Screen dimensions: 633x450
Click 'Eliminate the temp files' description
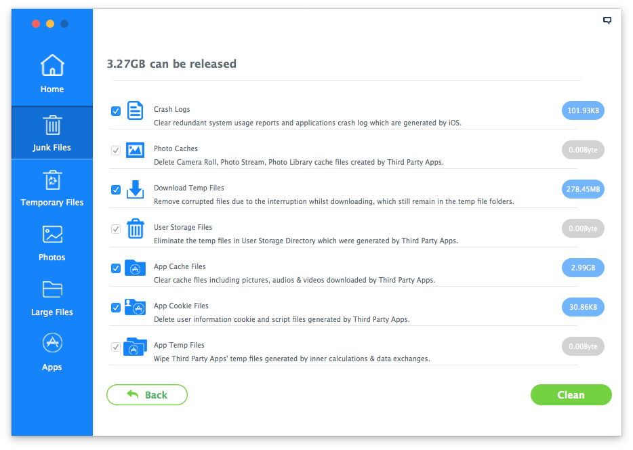(306, 241)
